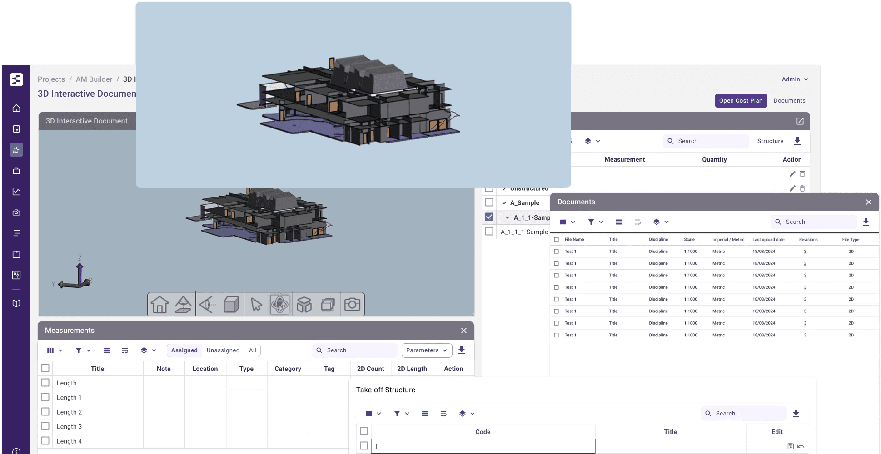This screenshot has width=881, height=454.
Task: Tick the first Test 1 document checkbox
Action: 557,251
